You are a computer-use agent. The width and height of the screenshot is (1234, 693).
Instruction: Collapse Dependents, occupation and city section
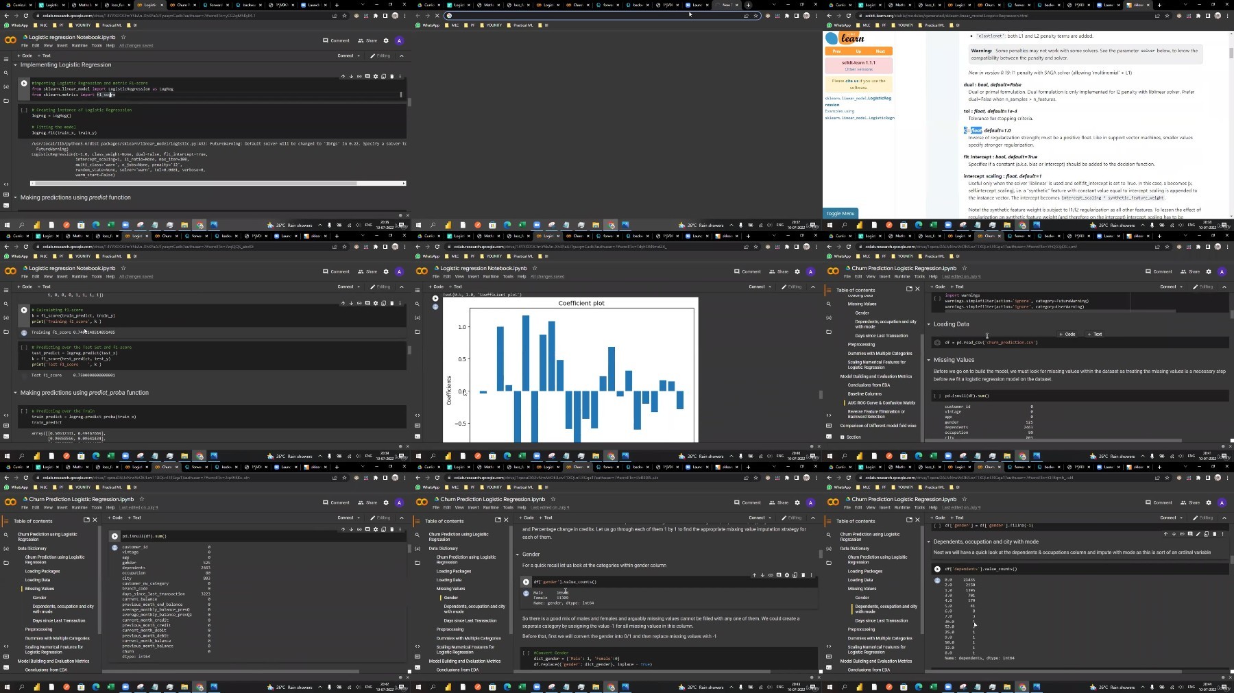tap(929, 542)
